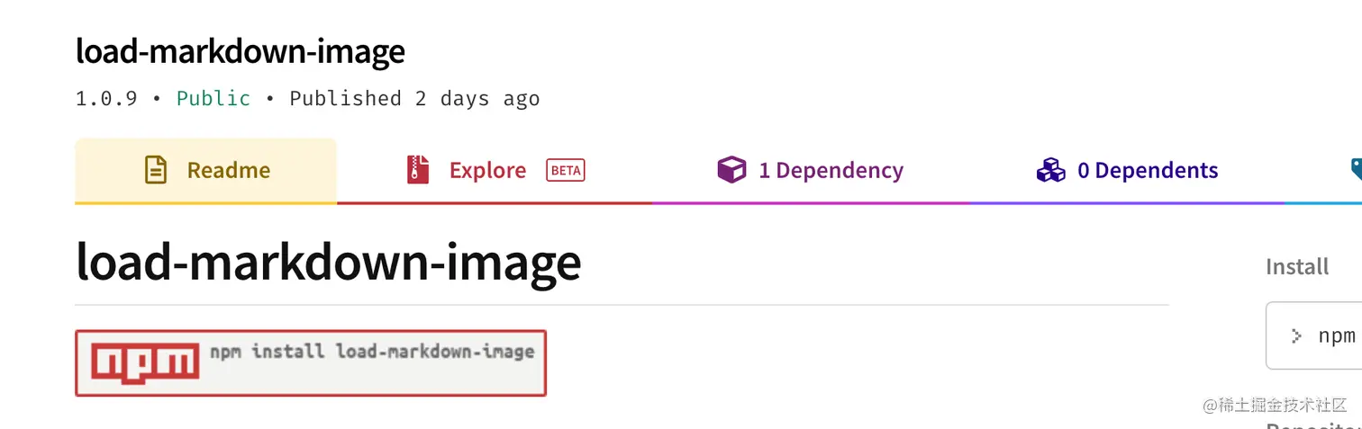This screenshot has height=429, width=1362.
Task: Click the purple Dependency cube icon
Action: [x=731, y=170]
